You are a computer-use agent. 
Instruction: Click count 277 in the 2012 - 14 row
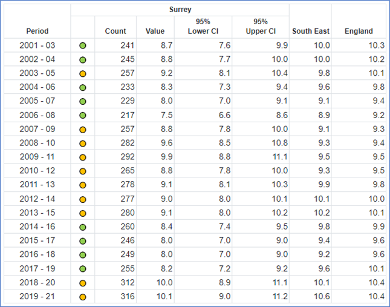click(128, 199)
